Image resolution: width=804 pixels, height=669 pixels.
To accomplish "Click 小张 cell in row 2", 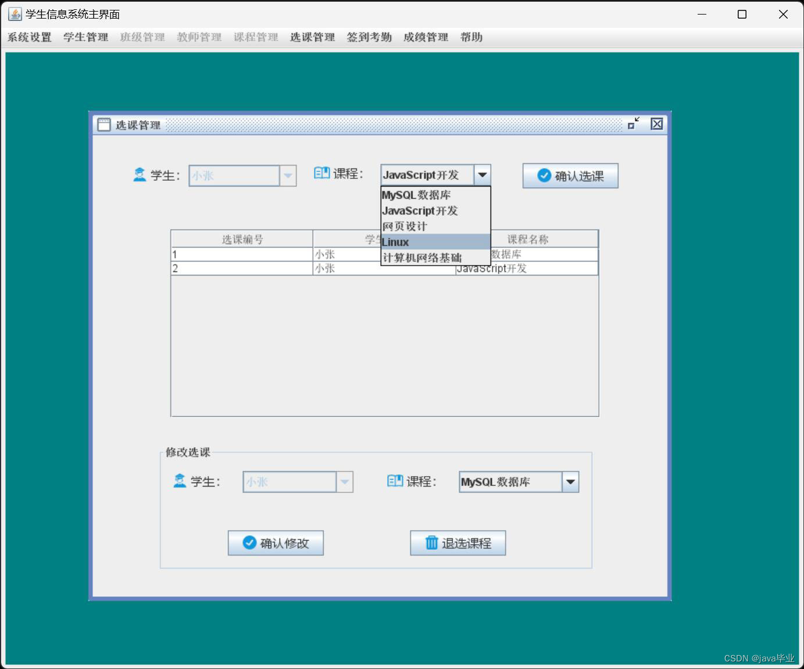I will (384, 268).
